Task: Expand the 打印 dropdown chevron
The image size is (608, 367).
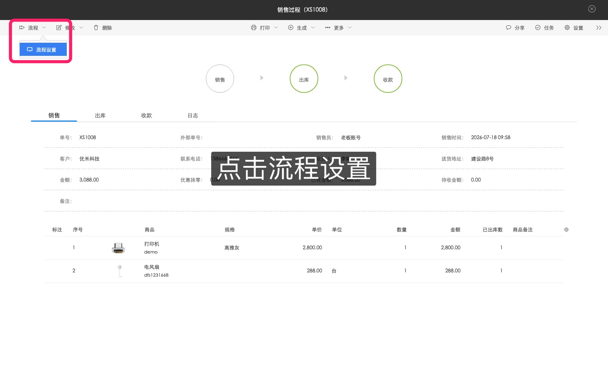Action: pyautogui.click(x=276, y=28)
